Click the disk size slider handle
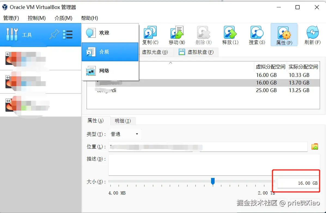The width and height of the screenshot is (326, 213). 213,181
